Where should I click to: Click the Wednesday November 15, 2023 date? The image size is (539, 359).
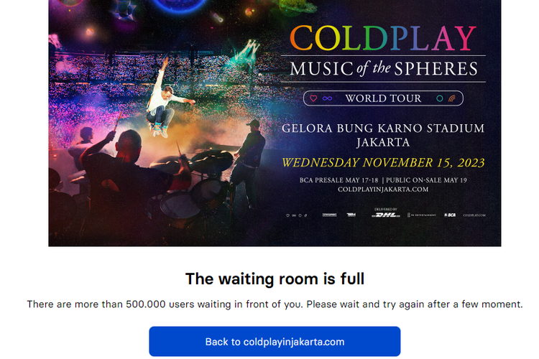click(383, 162)
